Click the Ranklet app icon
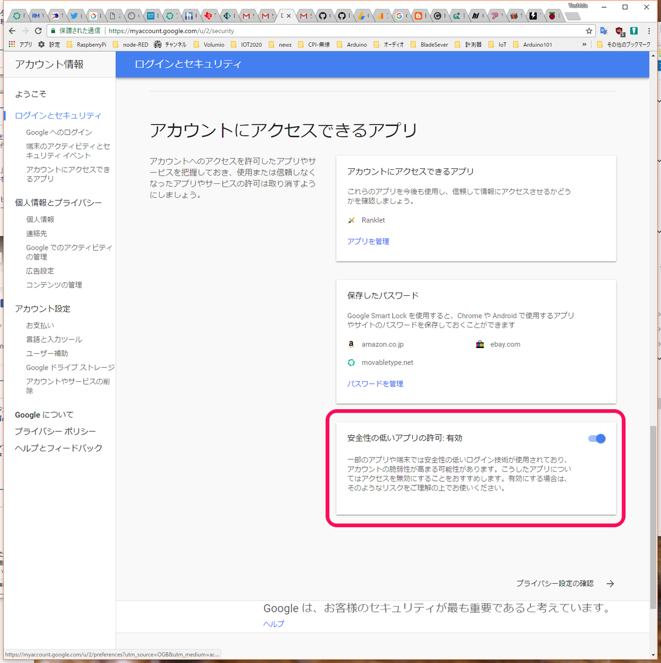Screen dimensions: 661x663 click(352, 220)
